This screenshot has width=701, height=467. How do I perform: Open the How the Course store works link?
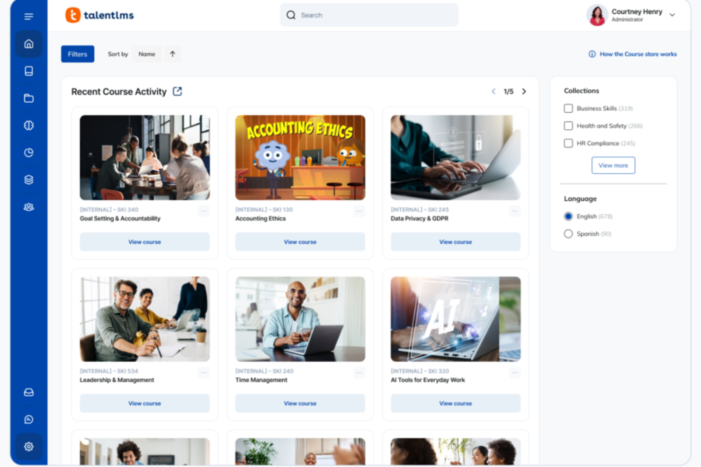tap(638, 54)
